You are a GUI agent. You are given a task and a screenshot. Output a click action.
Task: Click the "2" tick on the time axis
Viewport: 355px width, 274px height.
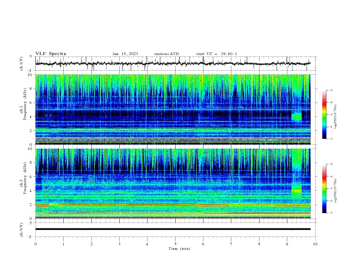coord(91,244)
